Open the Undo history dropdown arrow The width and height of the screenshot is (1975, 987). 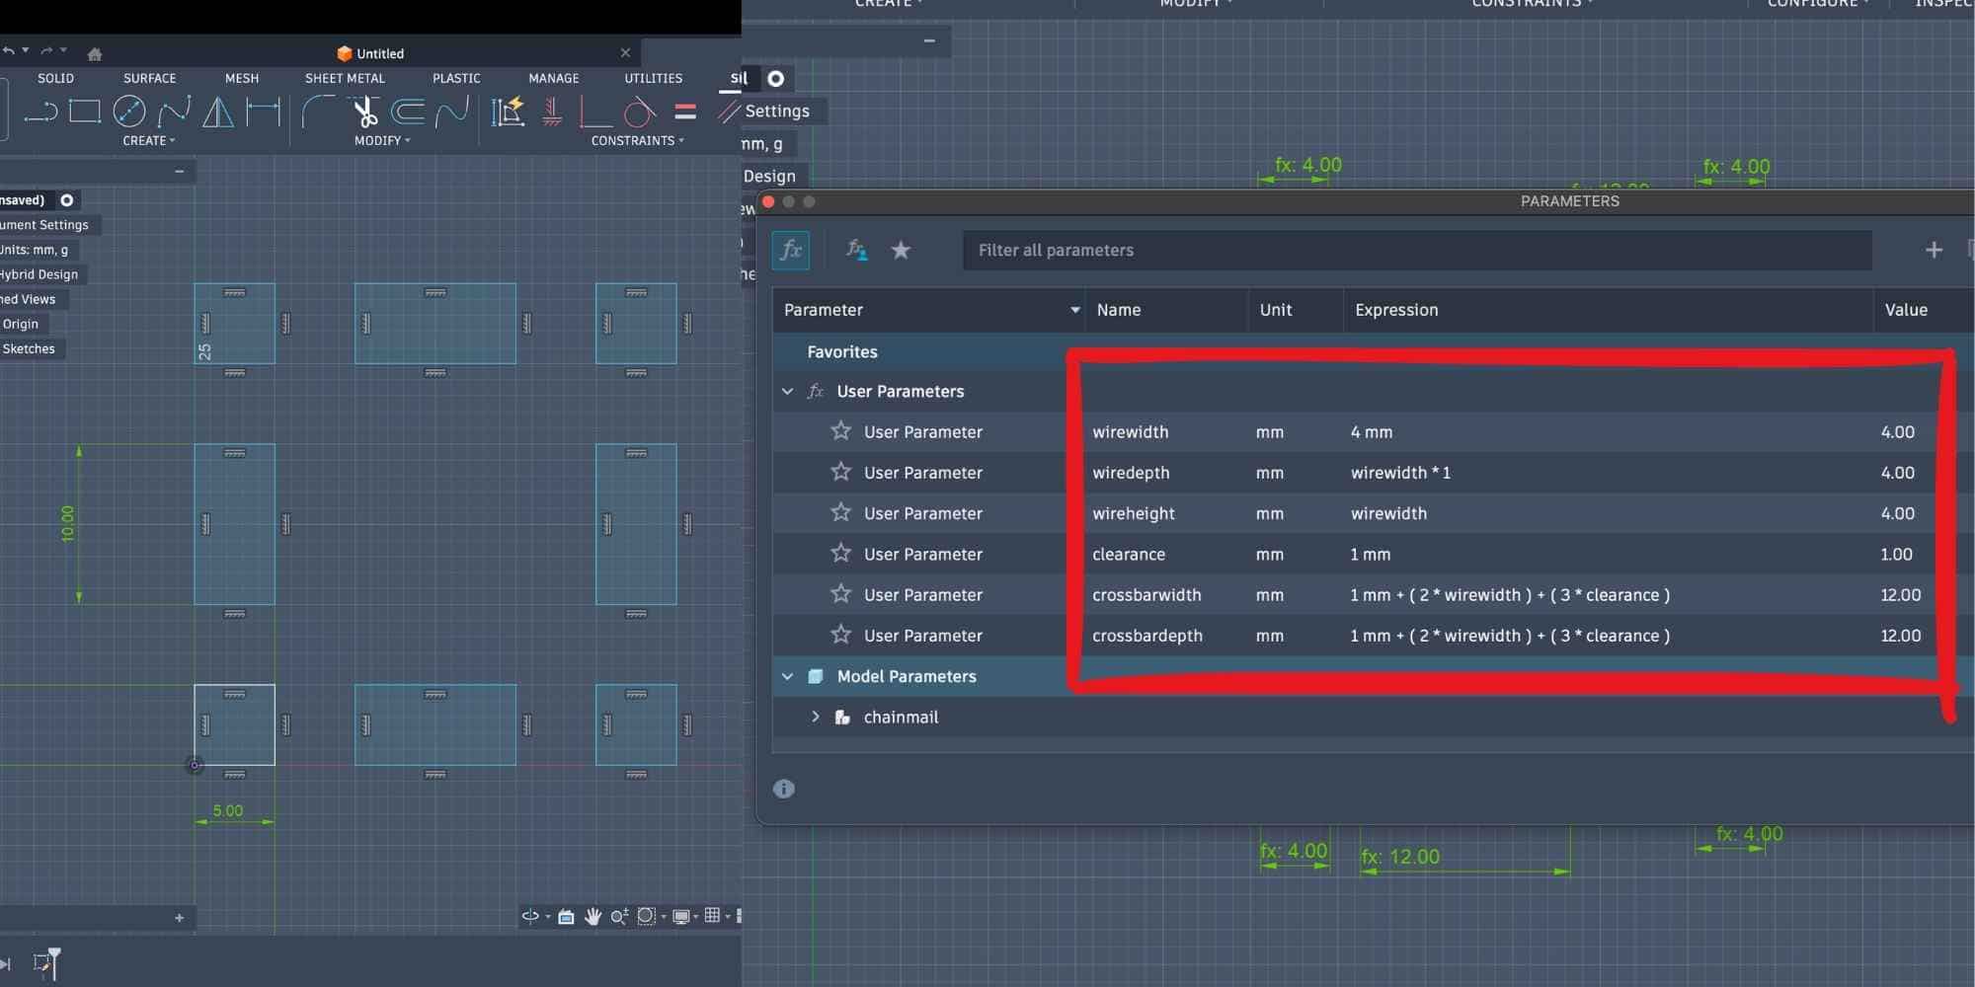26,50
